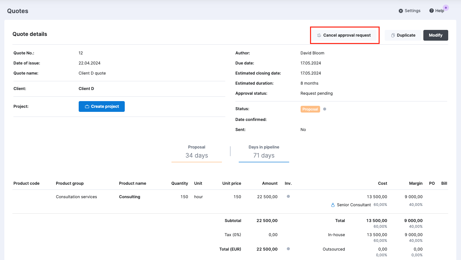Screen dimensions: 461x260
Task: Click the Tax (0%) label
Action: 233,235
